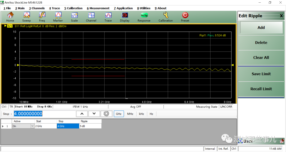Click the Stop frequency input field
This screenshot has width=286, height=152.
point(44,114)
